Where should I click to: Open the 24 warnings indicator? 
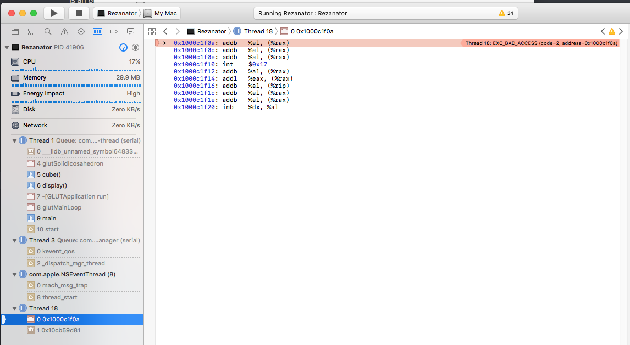[505, 13]
